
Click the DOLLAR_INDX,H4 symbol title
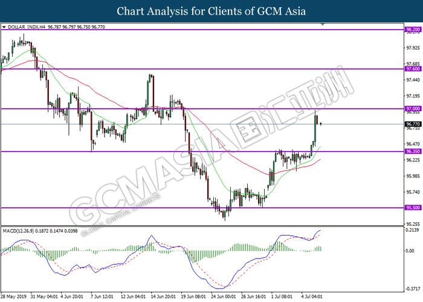pyautogui.click(x=27, y=27)
